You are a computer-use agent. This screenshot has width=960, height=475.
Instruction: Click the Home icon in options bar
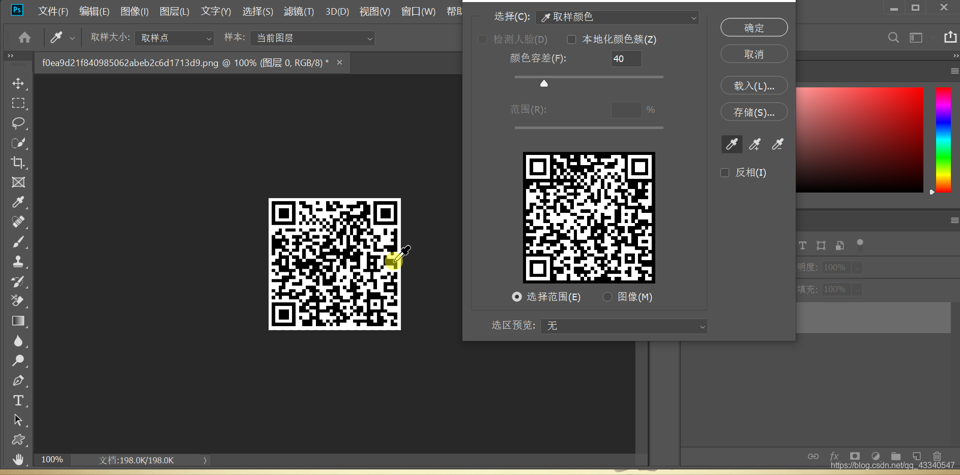click(x=24, y=38)
